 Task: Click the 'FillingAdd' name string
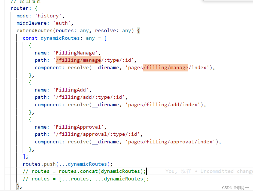coord(71,90)
